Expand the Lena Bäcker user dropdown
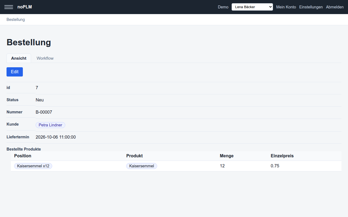 click(252, 7)
